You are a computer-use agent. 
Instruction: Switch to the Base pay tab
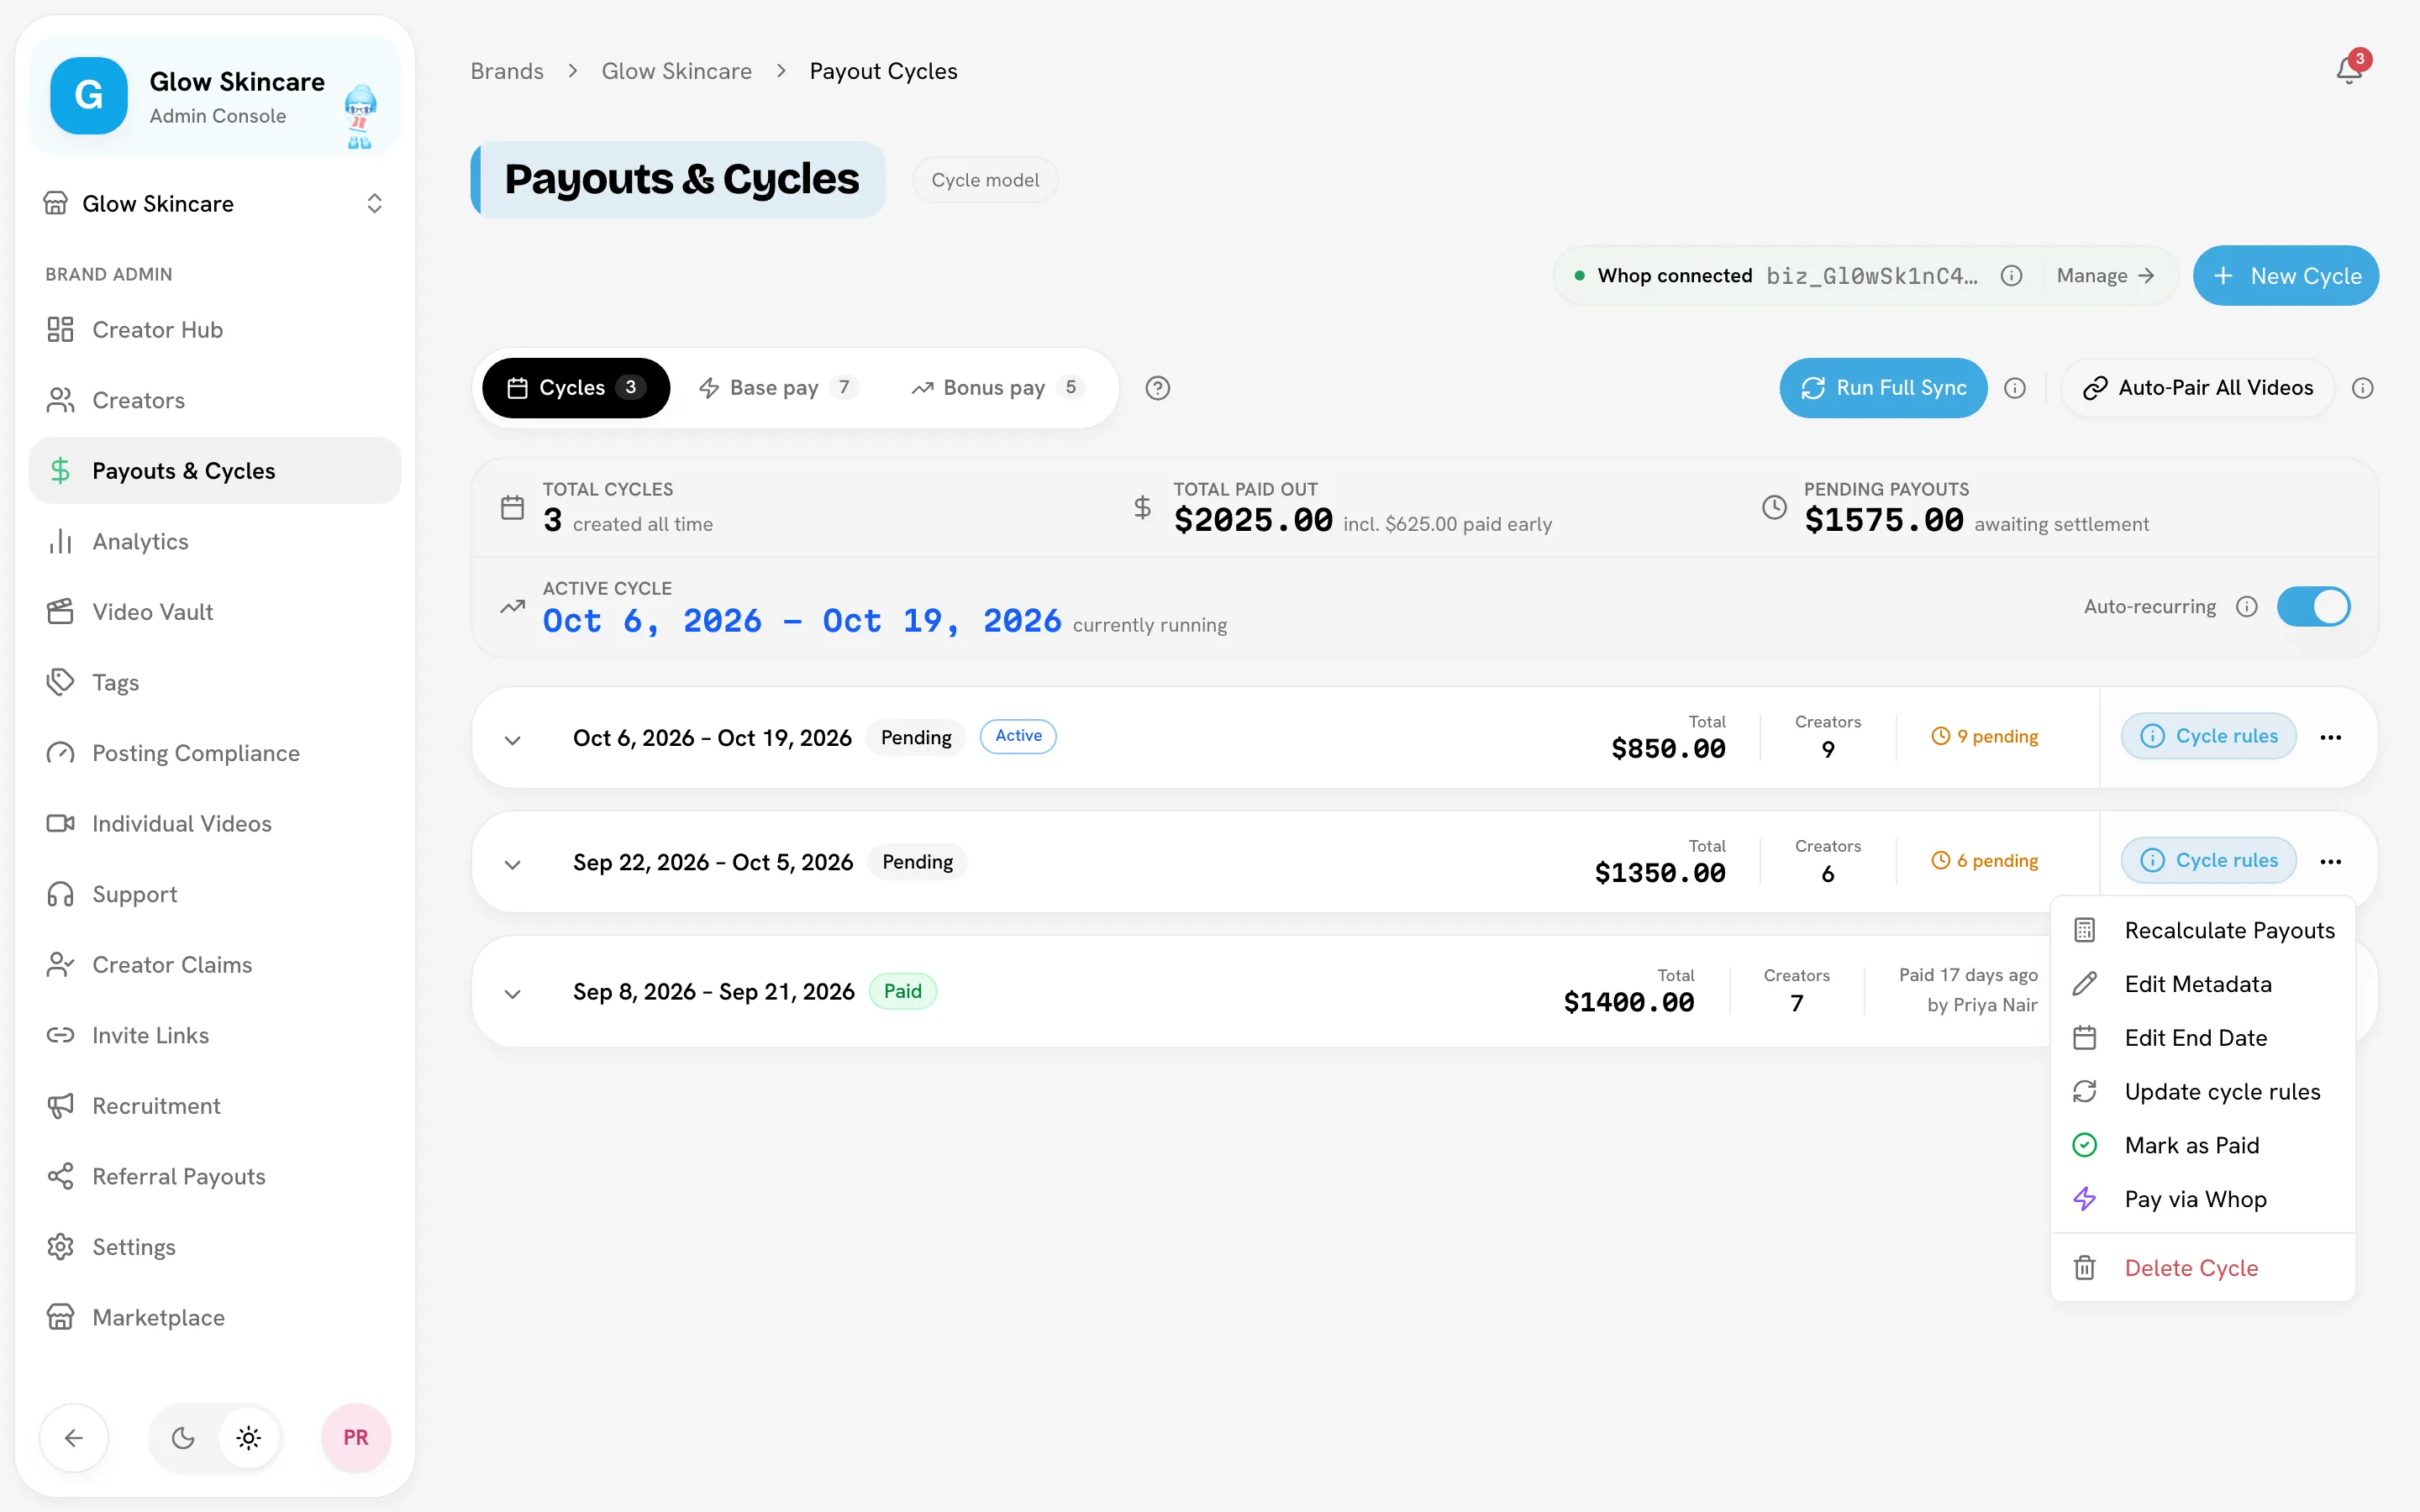777,388
